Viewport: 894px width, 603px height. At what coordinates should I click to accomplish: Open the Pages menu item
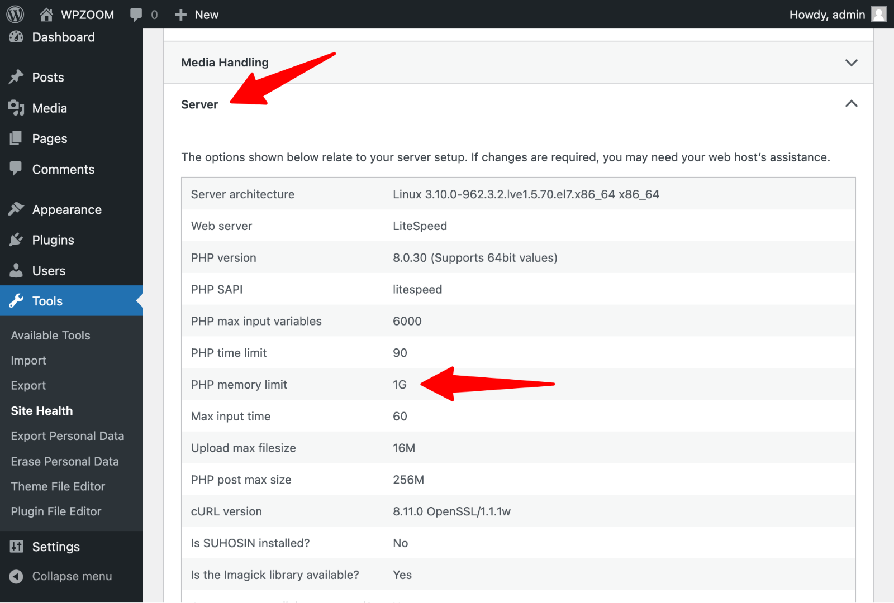click(49, 138)
